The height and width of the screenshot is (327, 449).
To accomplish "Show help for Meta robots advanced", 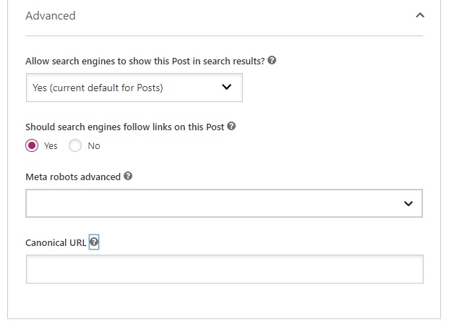I will 128,176.
